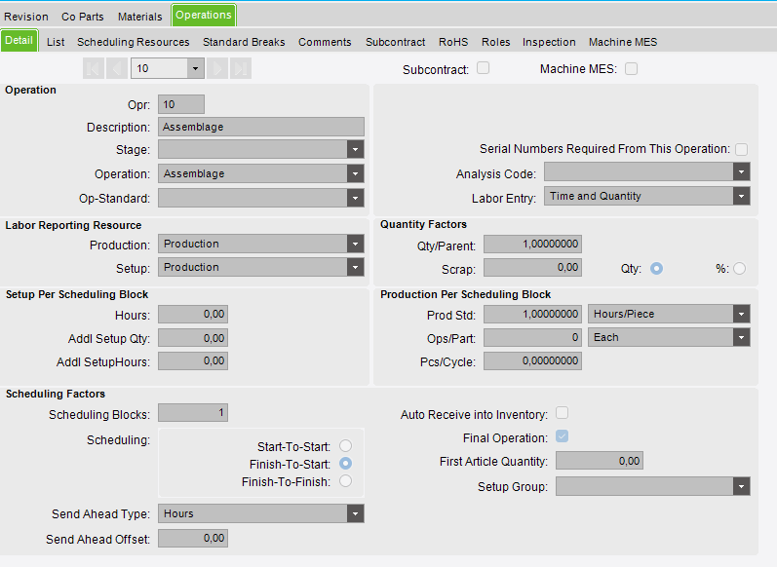Toggle the Subcontract checkbox

[484, 68]
